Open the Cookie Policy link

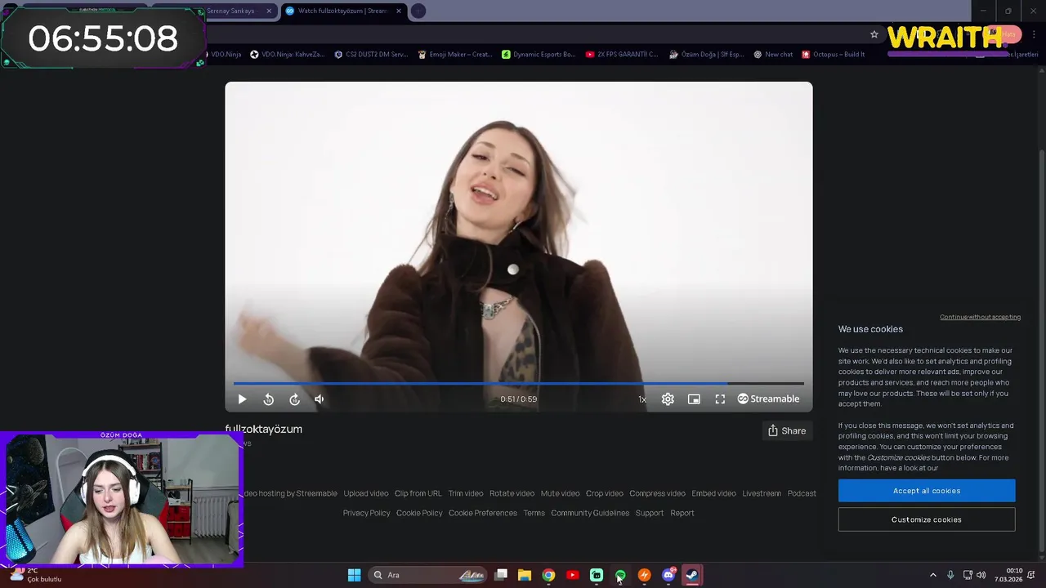point(419,513)
